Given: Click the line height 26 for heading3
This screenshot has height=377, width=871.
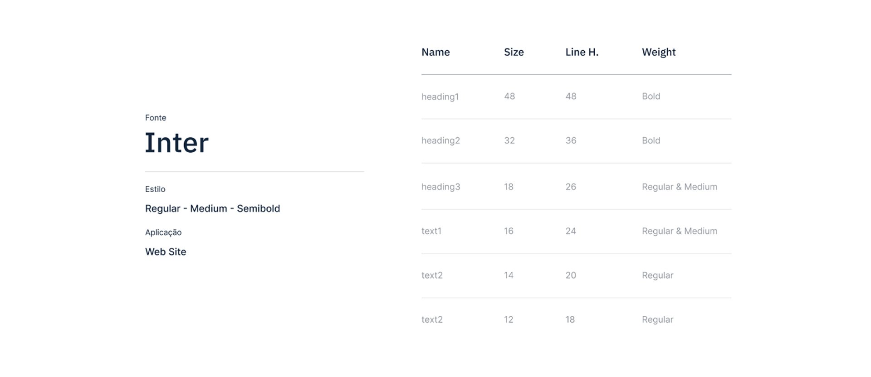Looking at the screenshot, I should 571,187.
